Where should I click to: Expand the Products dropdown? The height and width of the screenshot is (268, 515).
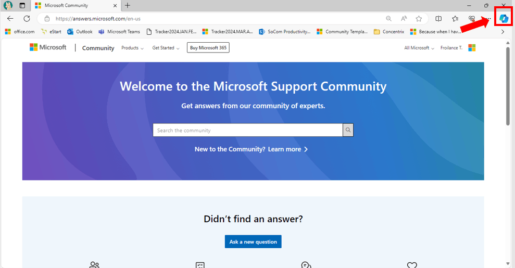point(132,48)
